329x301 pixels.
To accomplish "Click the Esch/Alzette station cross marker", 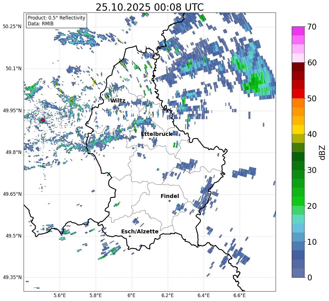I will click(x=130, y=236).
